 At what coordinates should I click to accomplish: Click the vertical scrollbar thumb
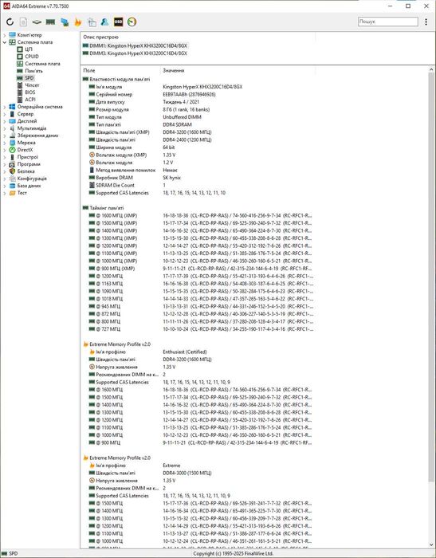coord(431,277)
